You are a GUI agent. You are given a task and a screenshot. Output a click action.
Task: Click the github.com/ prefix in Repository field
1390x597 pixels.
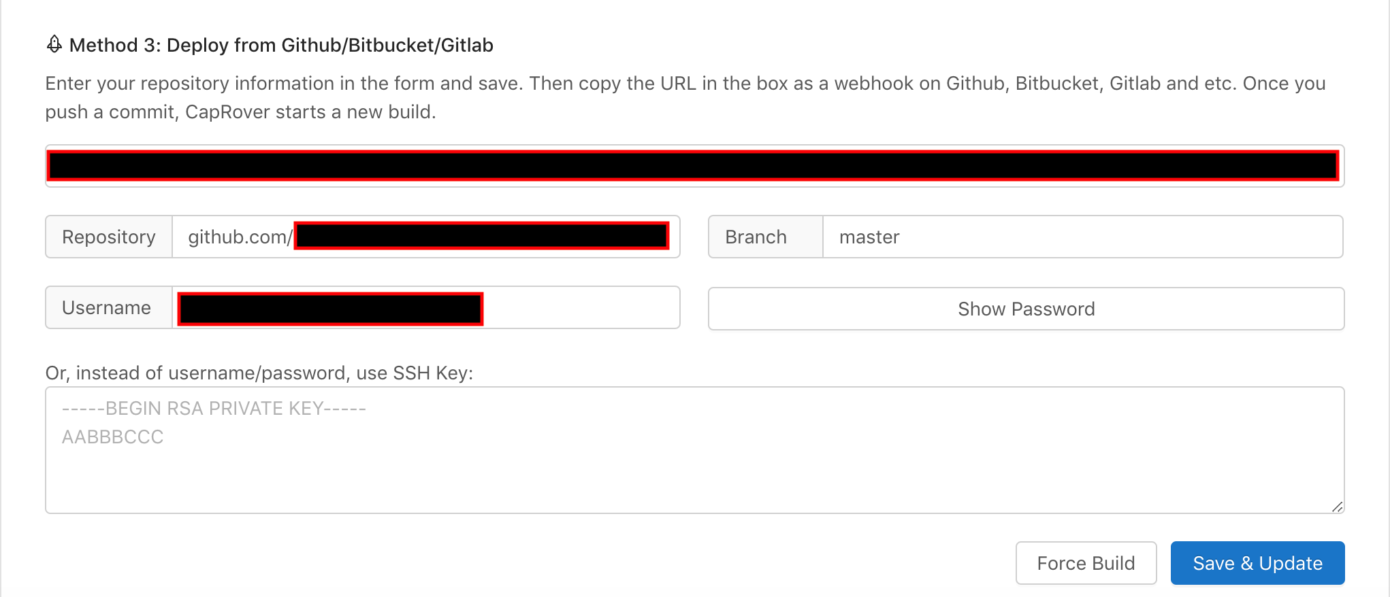[239, 237]
